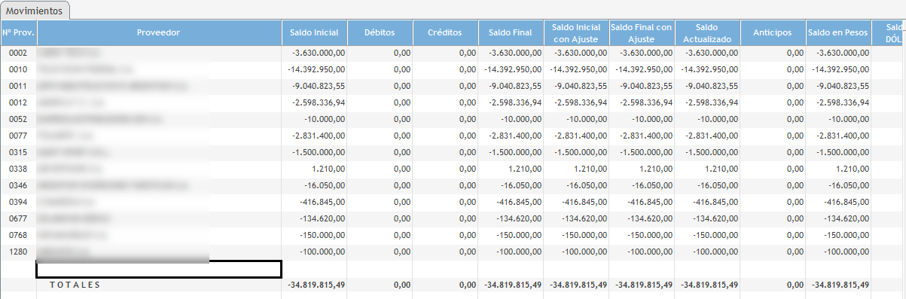Click Saldo Inicial of provider 0346
This screenshot has width=906, height=299.
coord(315,185)
